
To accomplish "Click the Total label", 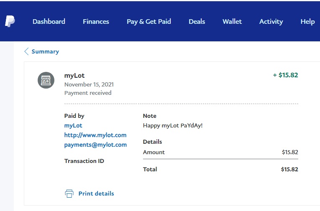I will click(x=150, y=169).
